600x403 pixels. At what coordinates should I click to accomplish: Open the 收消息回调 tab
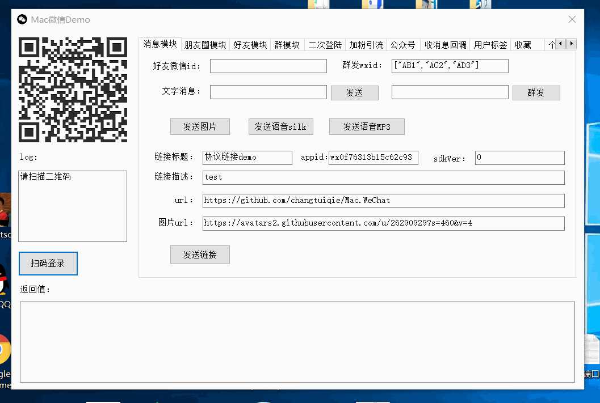[446, 45]
